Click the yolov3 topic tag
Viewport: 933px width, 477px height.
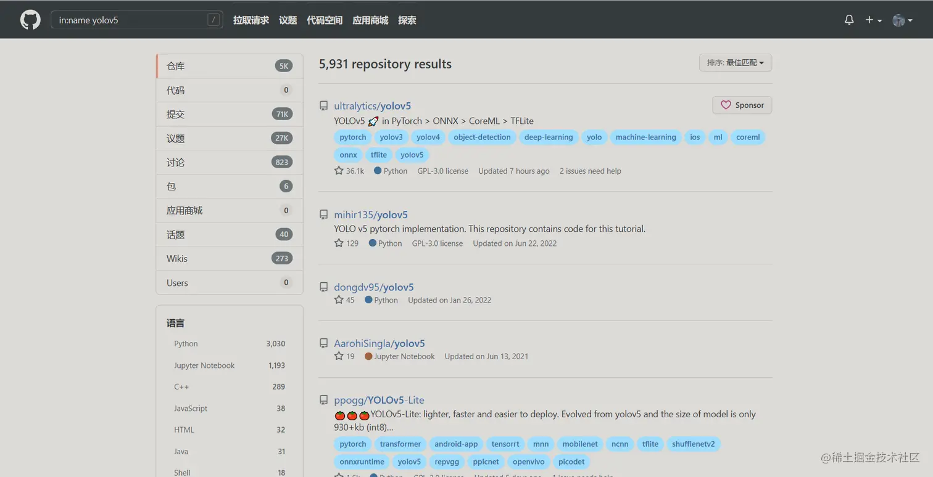[391, 137]
